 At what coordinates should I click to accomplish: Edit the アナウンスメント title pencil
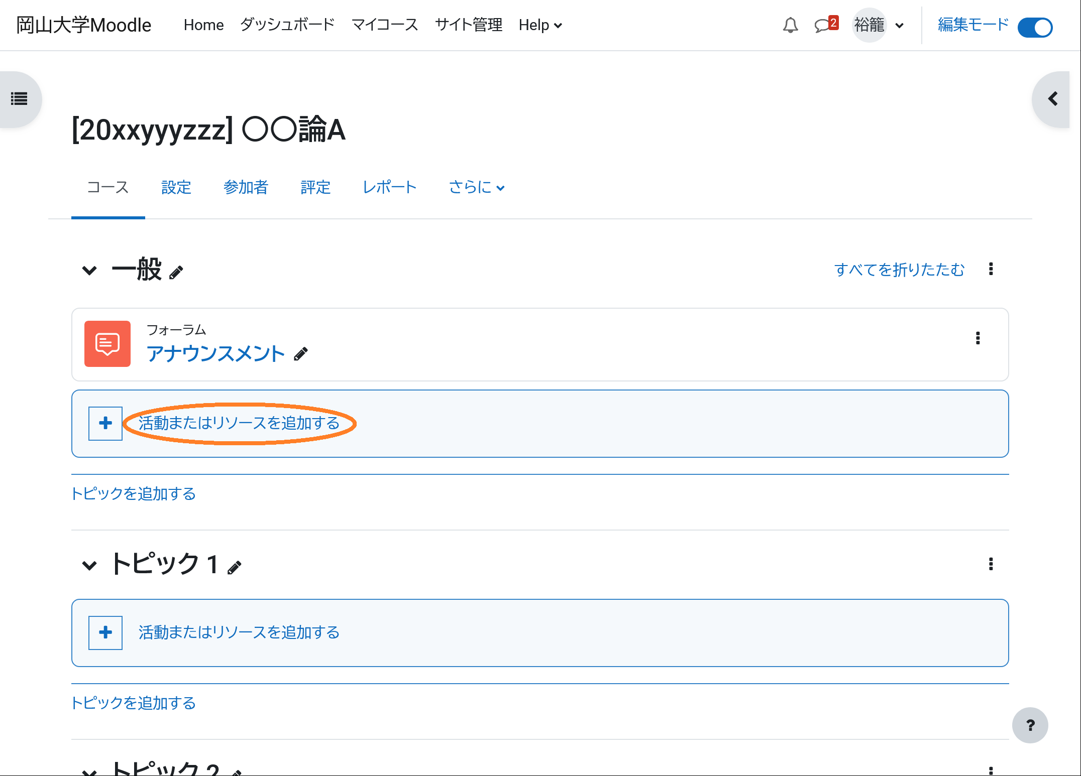tap(301, 354)
